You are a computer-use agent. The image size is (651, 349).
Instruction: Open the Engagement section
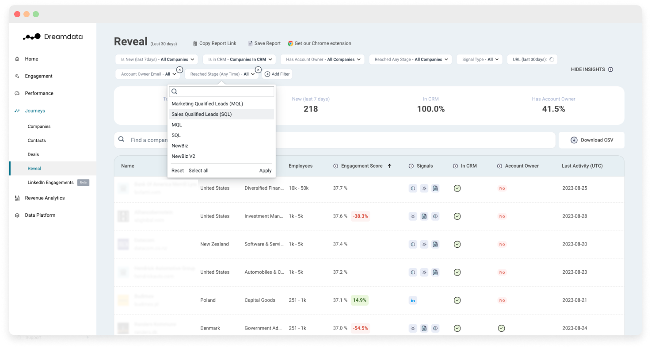pyautogui.click(x=38, y=76)
